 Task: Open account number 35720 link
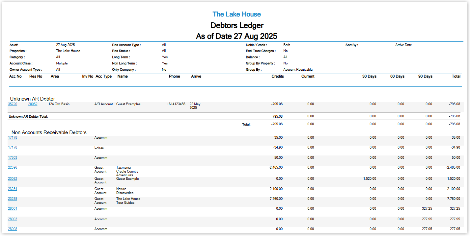coord(13,104)
